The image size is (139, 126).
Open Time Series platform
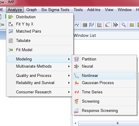click(x=104, y=92)
